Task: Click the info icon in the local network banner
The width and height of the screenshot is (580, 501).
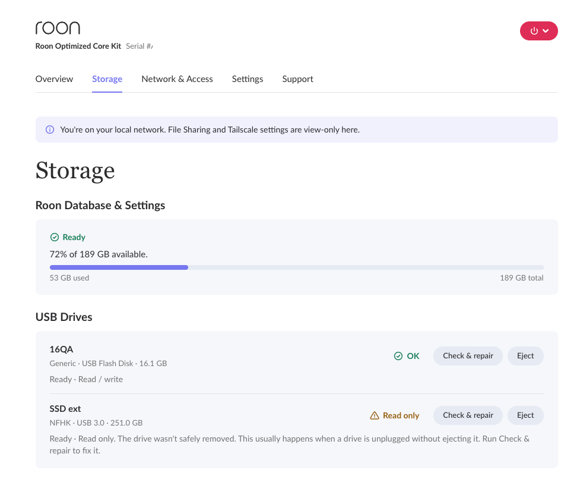Action: pos(50,130)
